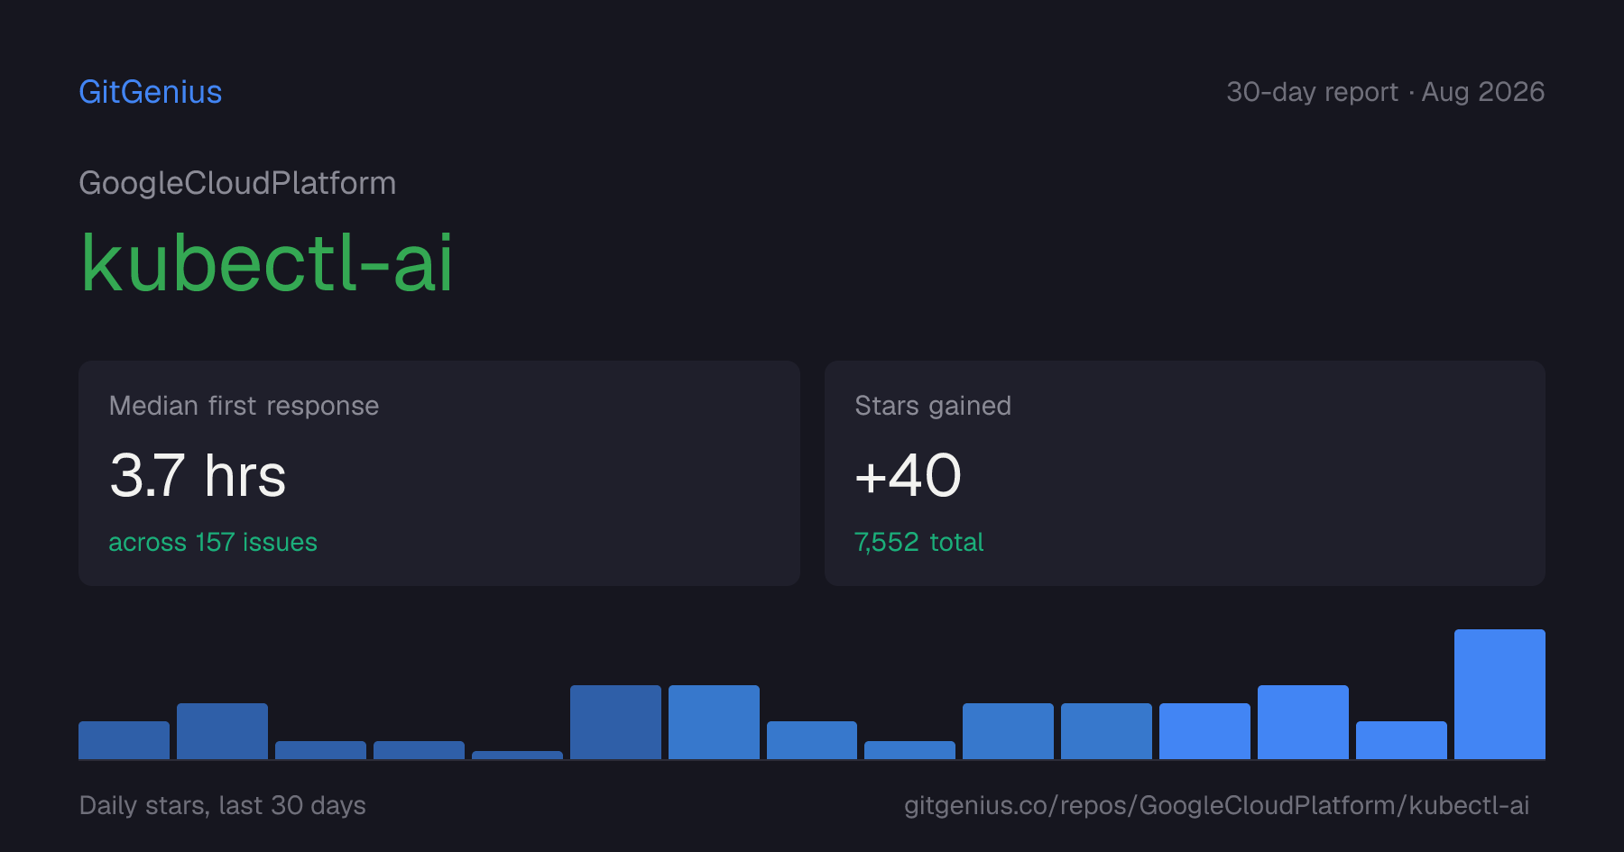Click the tallest last bar in chart
Image resolution: width=1624 pixels, height=852 pixels.
1499,694
